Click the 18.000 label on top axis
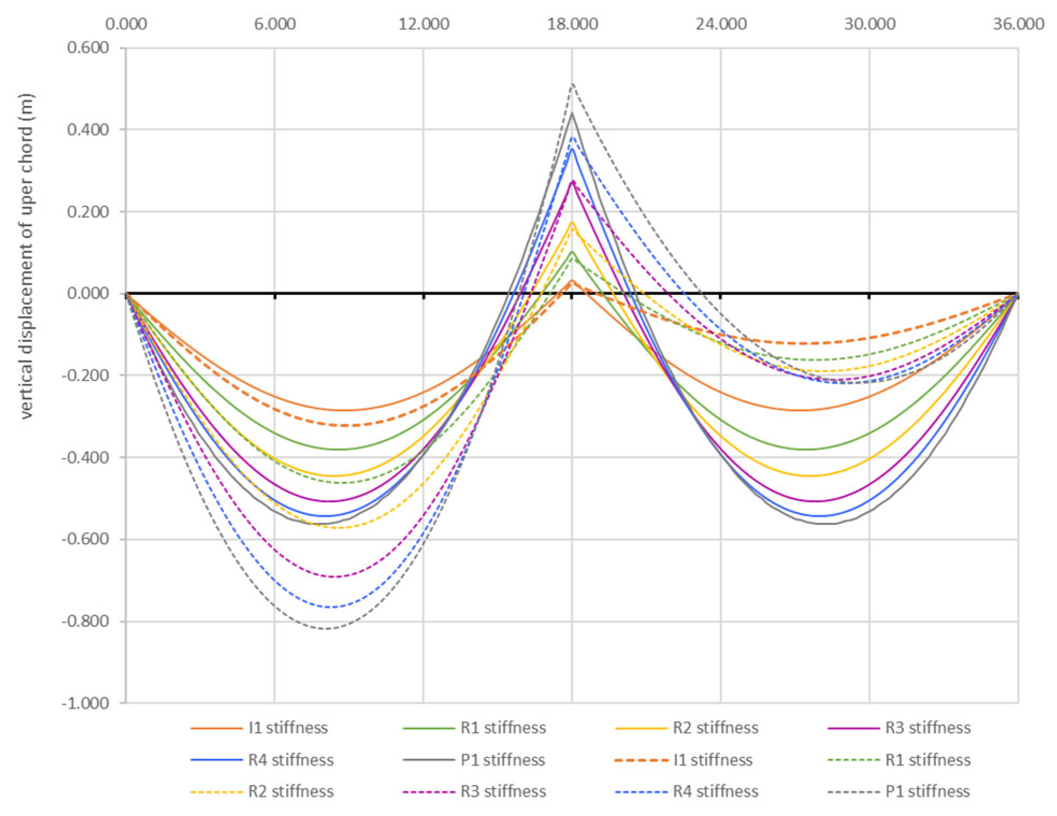The height and width of the screenshot is (816, 1057). click(x=572, y=24)
